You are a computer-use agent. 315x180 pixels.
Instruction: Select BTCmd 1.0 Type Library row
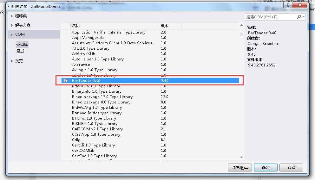coord(150,118)
